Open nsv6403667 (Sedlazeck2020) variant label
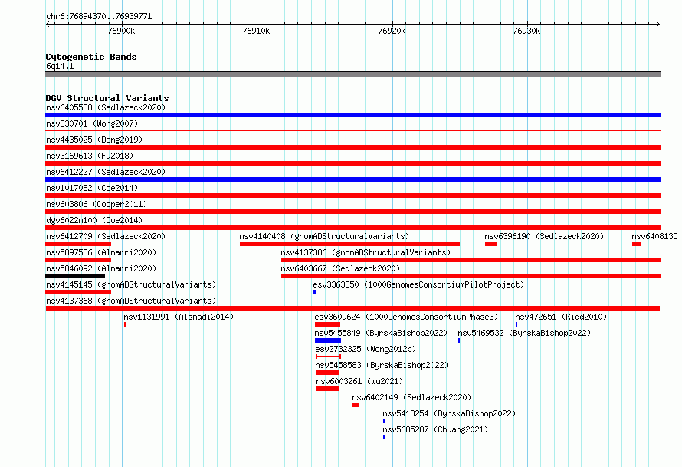This screenshot has height=467, width=682. (x=340, y=268)
